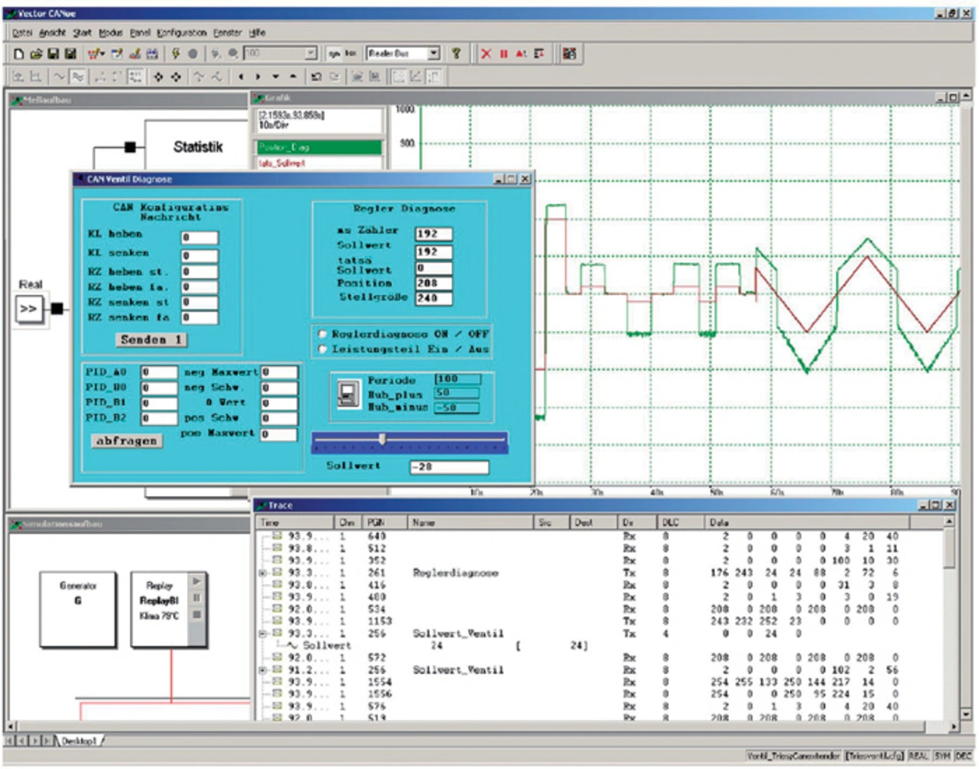
Task: Open the Realer Bus dropdown
Action: coord(434,54)
